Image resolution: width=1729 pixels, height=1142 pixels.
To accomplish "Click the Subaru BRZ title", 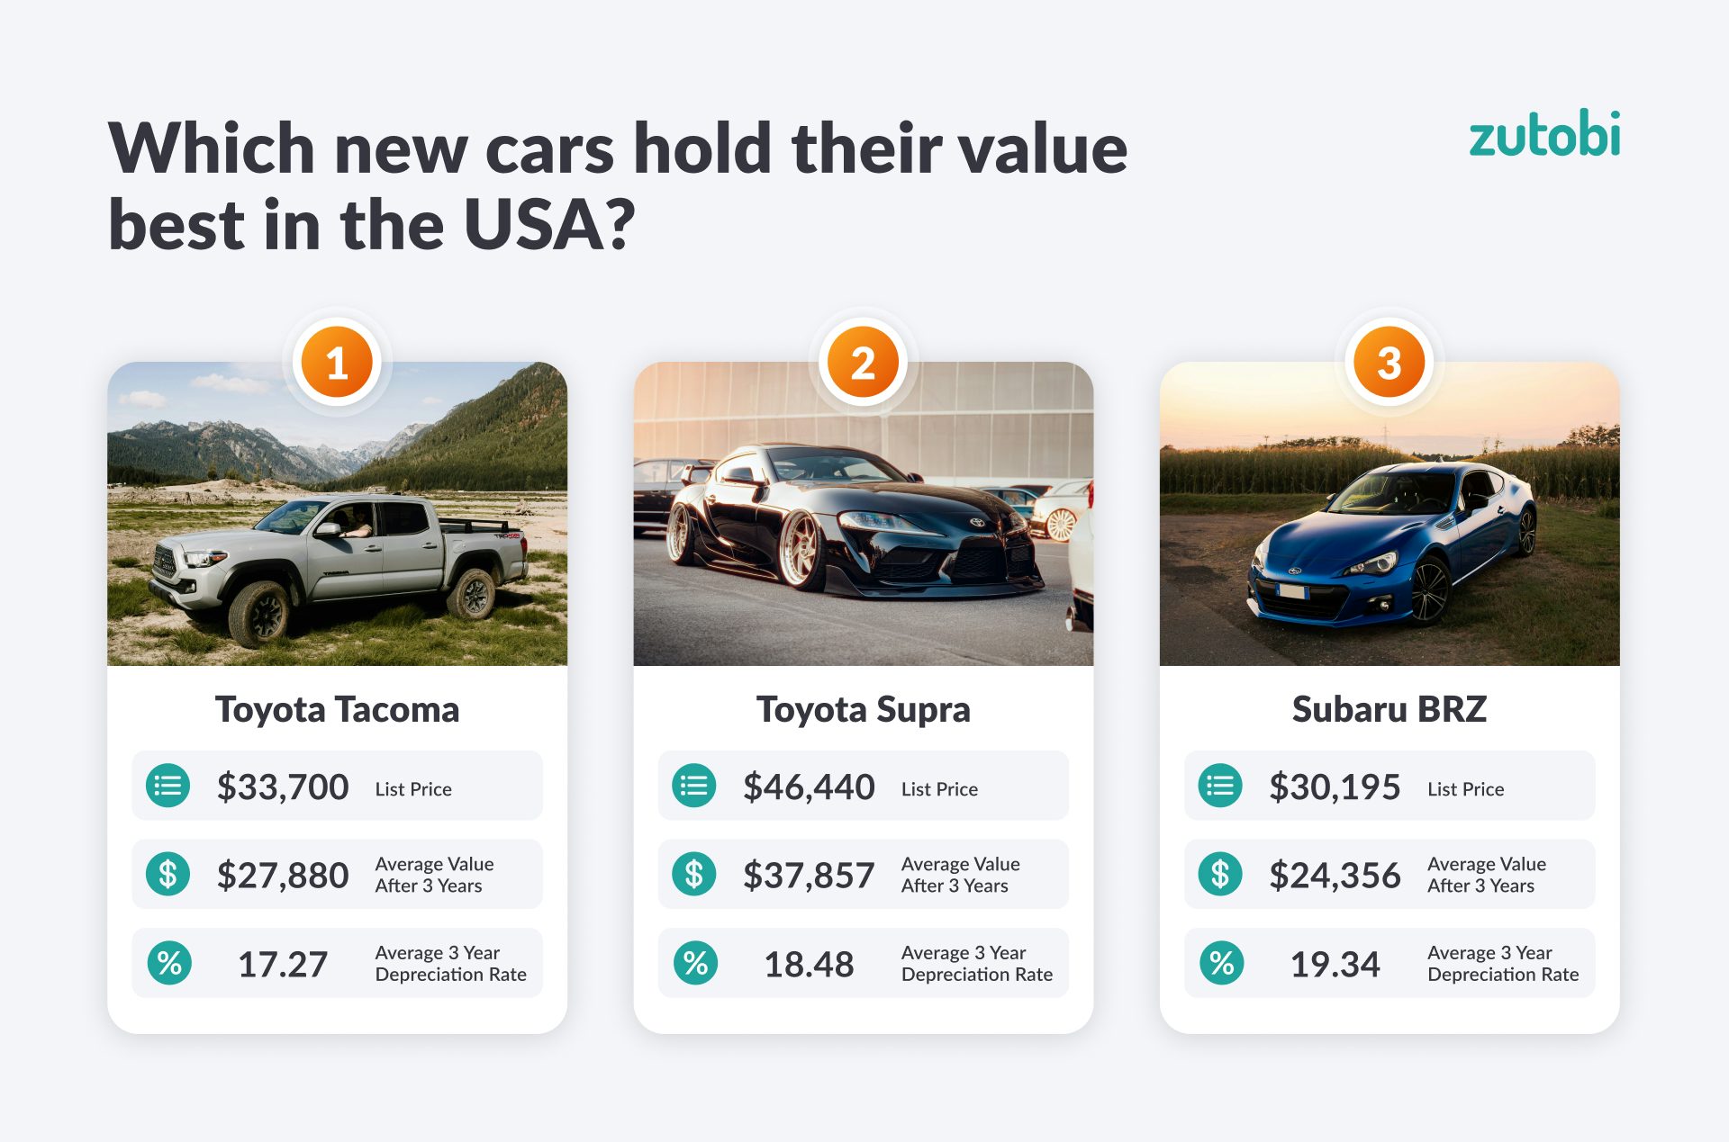I will tap(1389, 709).
